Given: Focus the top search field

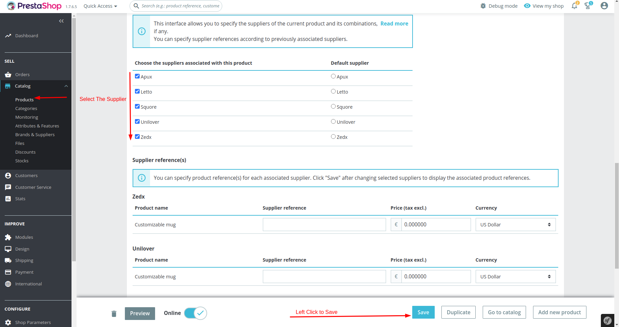Looking at the screenshot, I should coord(176,6).
